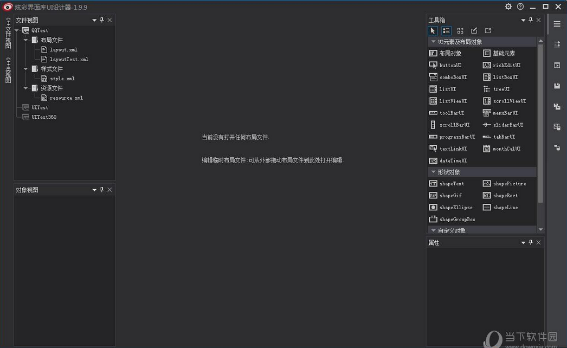Pin the 属性 panel
Image resolution: width=567 pixels, height=348 pixels.
(x=531, y=243)
